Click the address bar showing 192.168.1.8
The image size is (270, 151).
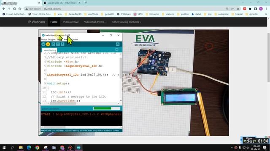[x=52, y=9]
